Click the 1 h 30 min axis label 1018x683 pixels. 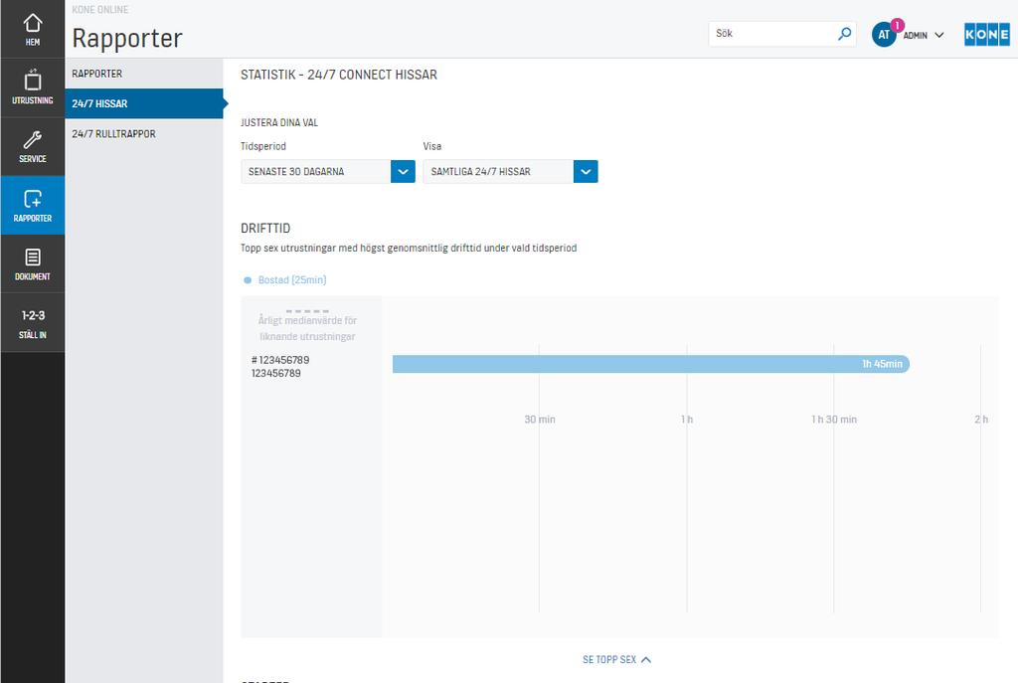click(834, 420)
